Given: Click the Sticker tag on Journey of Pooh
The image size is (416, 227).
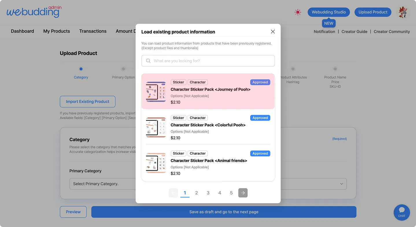Looking at the screenshot, I should click(178, 82).
